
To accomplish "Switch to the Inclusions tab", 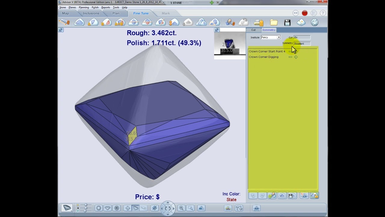I will (91, 13).
